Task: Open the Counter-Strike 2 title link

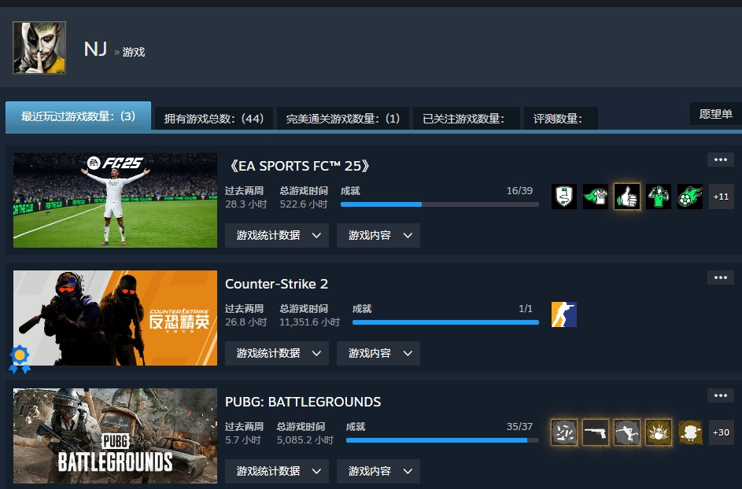Action: (x=276, y=284)
